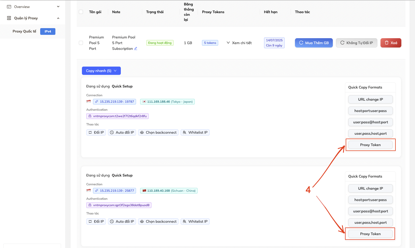The image size is (415, 248).
Task: Click the Singapore flag in first Connection row
Action: click(x=89, y=101)
